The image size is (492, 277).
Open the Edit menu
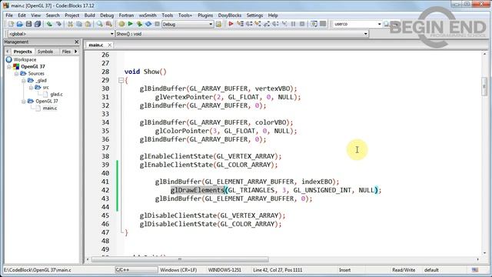22,15
